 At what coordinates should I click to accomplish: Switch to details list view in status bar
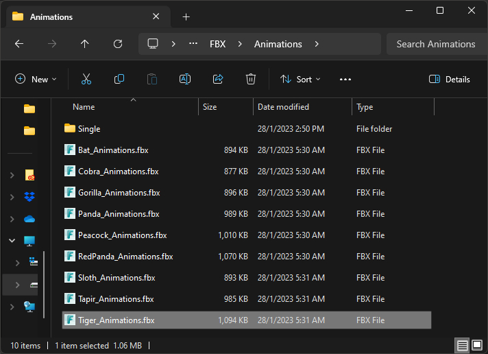point(463,345)
